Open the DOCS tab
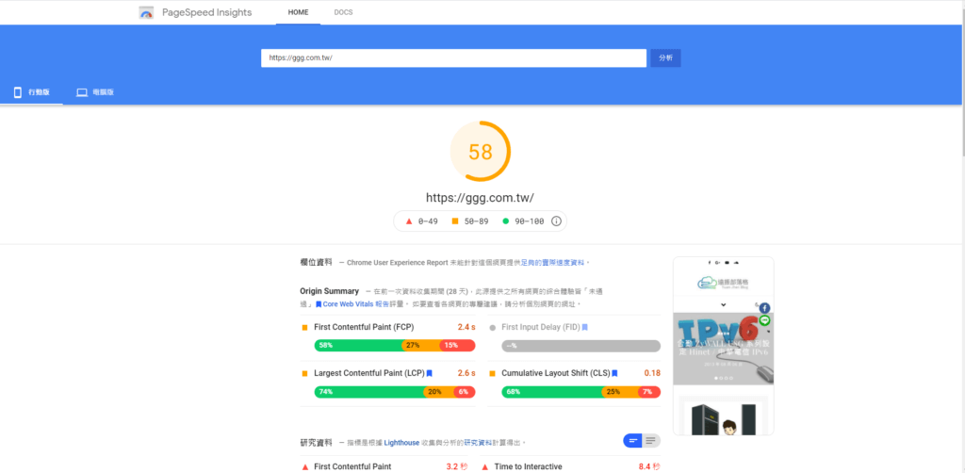Image resolution: width=965 pixels, height=473 pixels. point(343,12)
